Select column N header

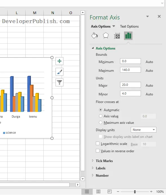click(53, 13)
